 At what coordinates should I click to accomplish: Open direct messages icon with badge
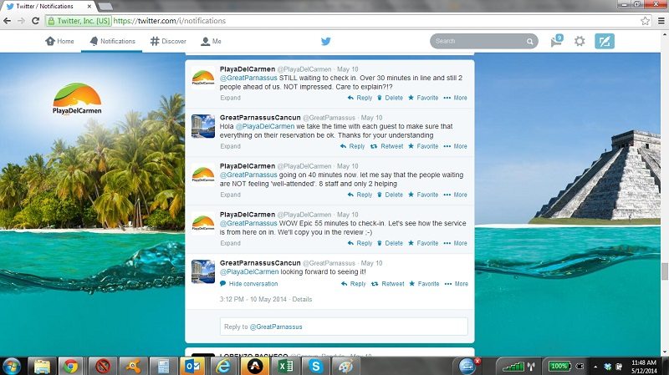[x=557, y=41]
